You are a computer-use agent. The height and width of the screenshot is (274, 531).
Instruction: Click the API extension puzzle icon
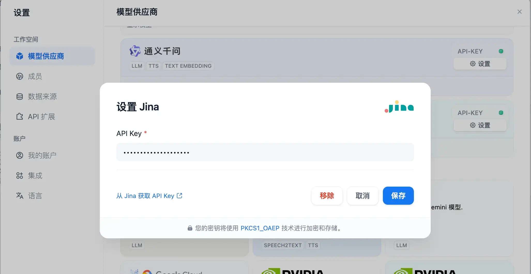[20, 117]
